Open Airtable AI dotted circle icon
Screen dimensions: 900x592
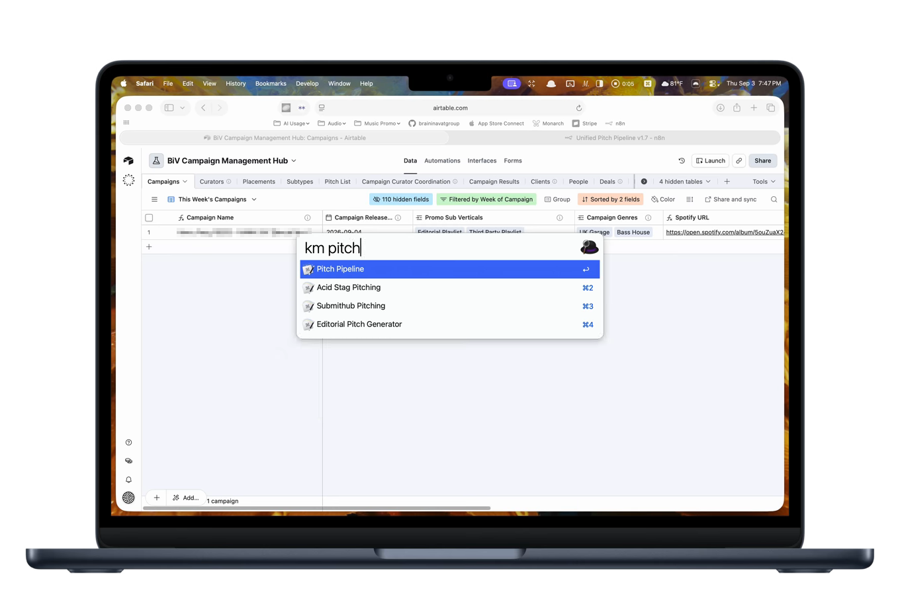tap(128, 180)
